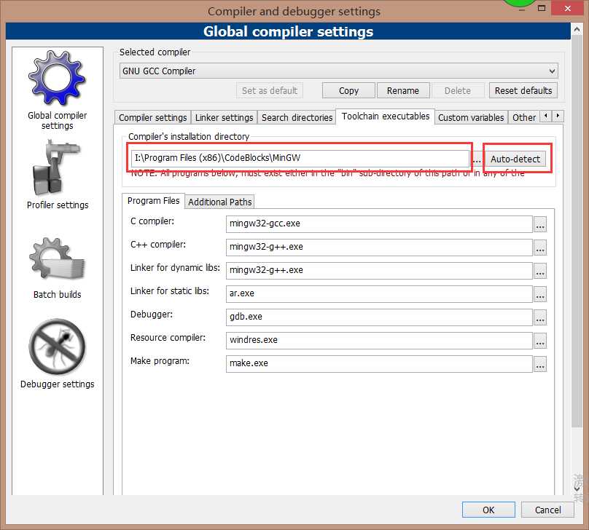Maximize the settings dialog window
This screenshot has width=589, height=530.
[x=542, y=8]
